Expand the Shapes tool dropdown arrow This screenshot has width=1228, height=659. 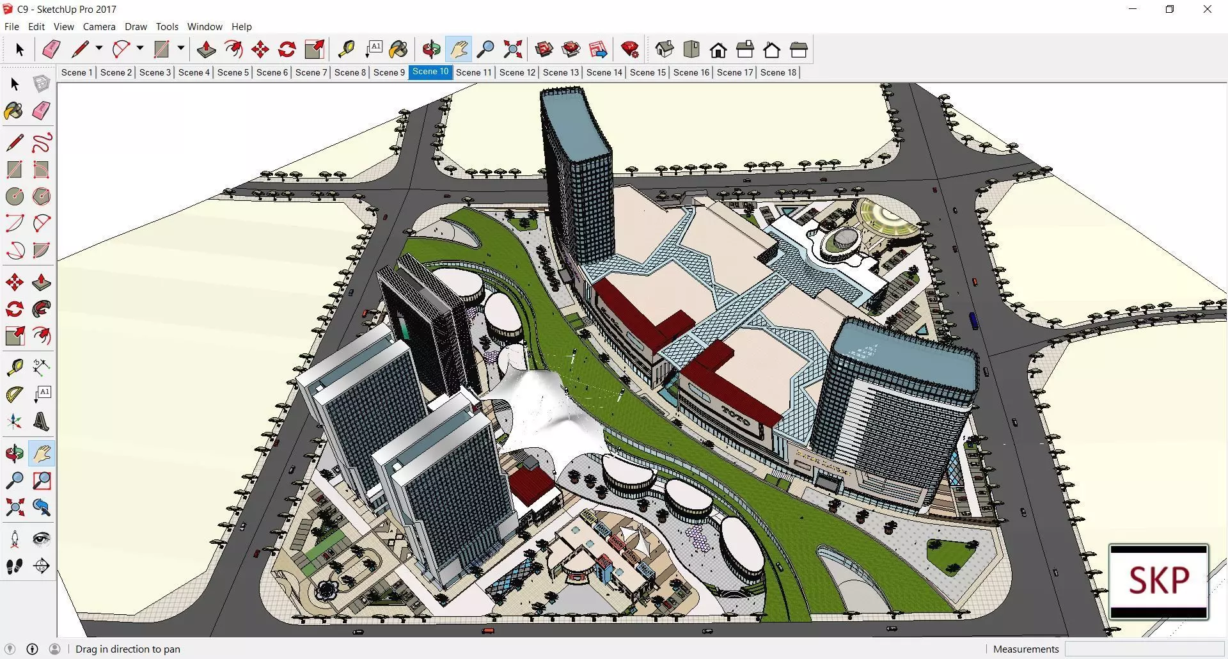181,49
